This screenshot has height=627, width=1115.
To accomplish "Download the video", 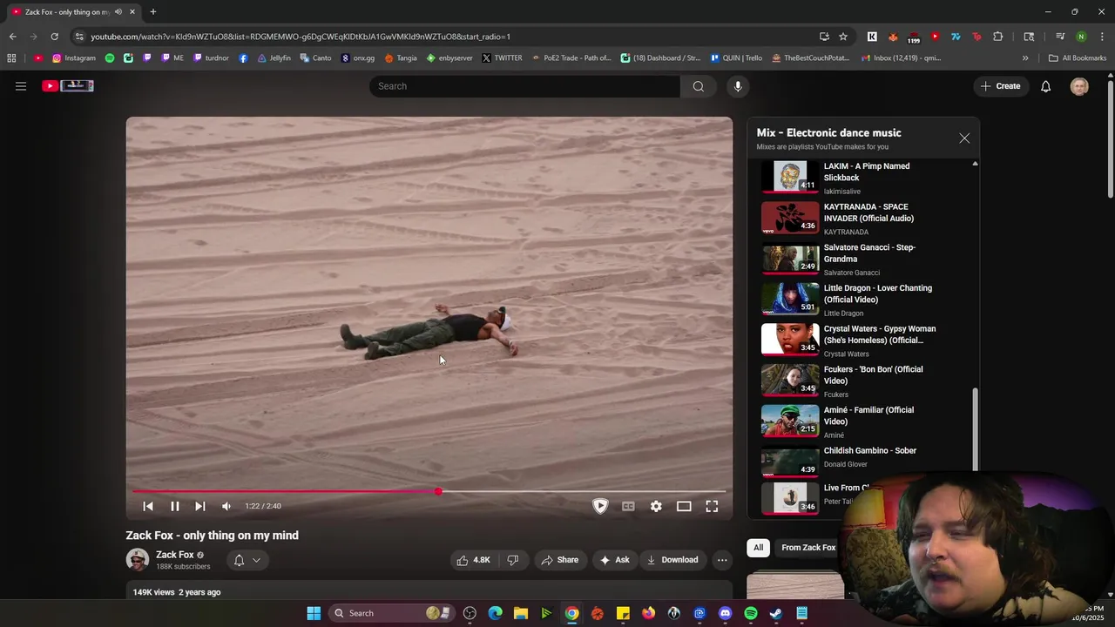I will click(672, 560).
